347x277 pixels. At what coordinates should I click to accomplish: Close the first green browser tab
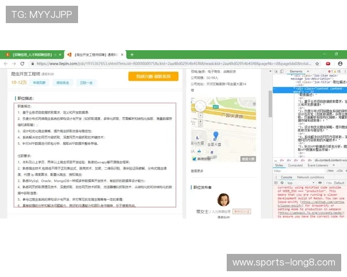[60, 55]
